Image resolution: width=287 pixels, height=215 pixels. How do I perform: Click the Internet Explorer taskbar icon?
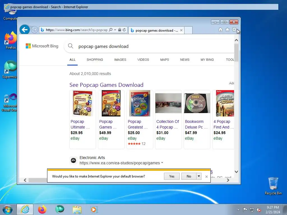(x=25, y=209)
